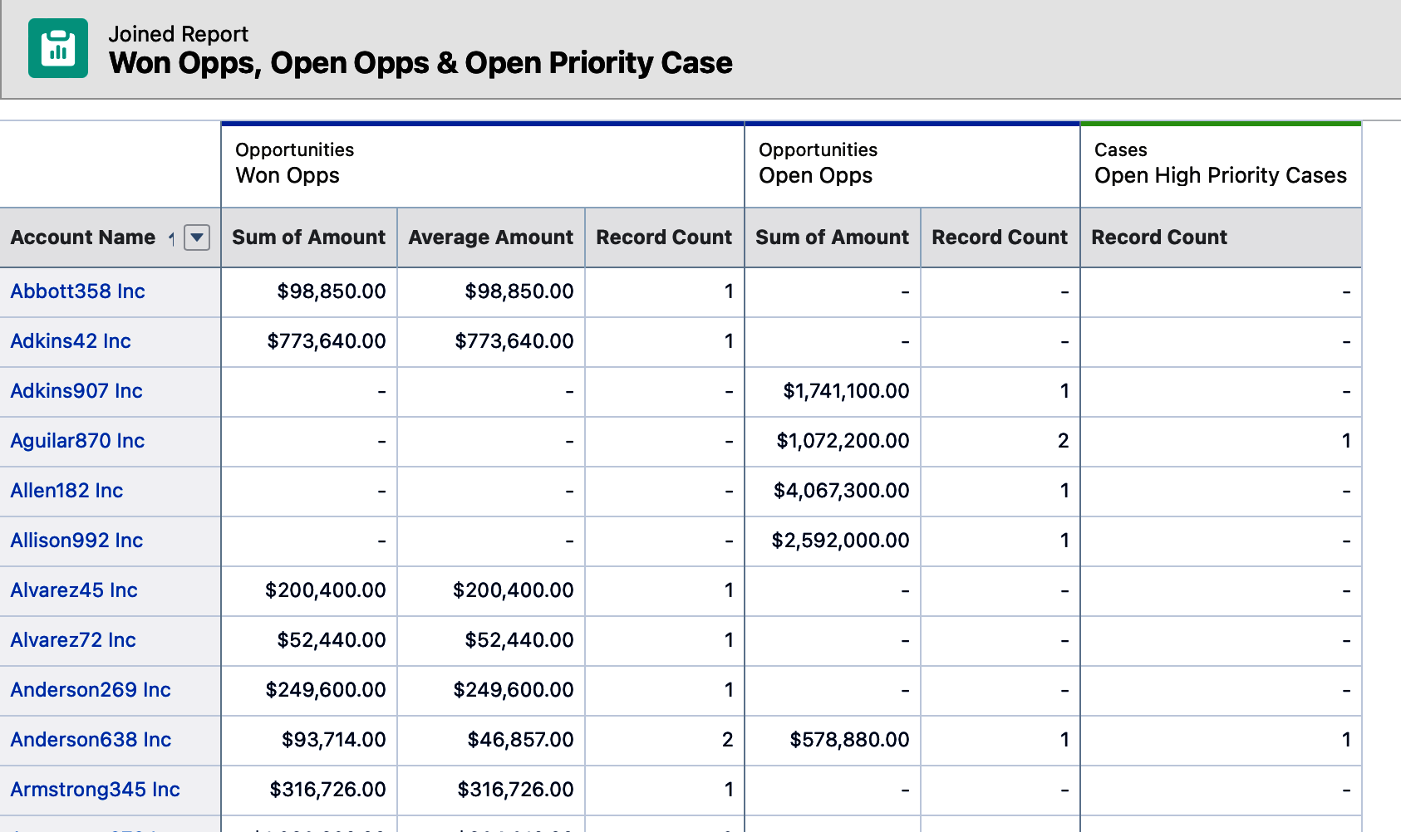Click Won Opps Sum of Amount column header

309,237
